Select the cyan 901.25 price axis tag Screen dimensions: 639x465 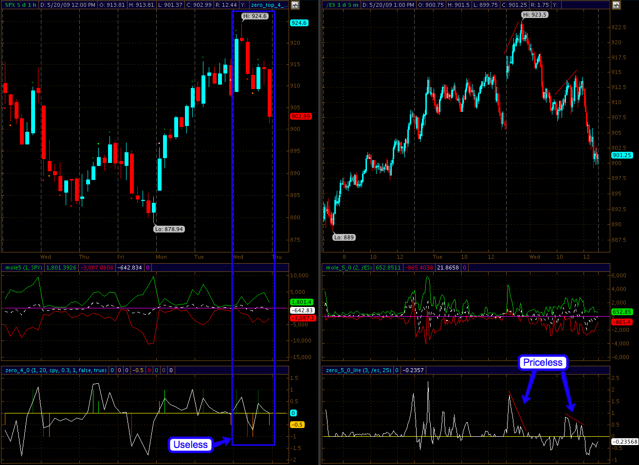[x=621, y=155]
